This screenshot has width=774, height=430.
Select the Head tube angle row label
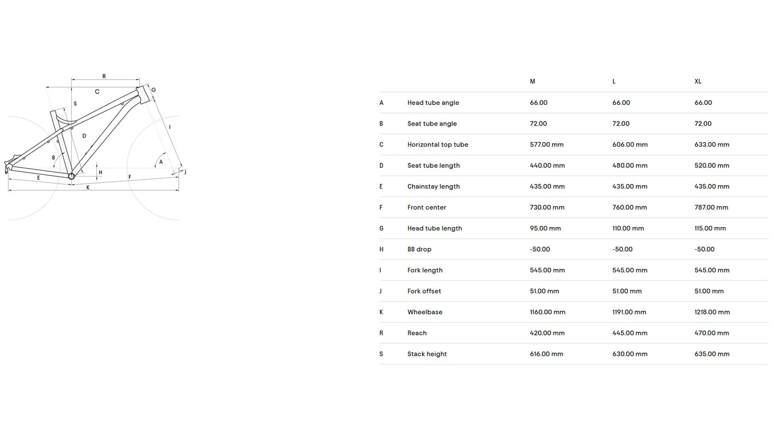click(433, 103)
